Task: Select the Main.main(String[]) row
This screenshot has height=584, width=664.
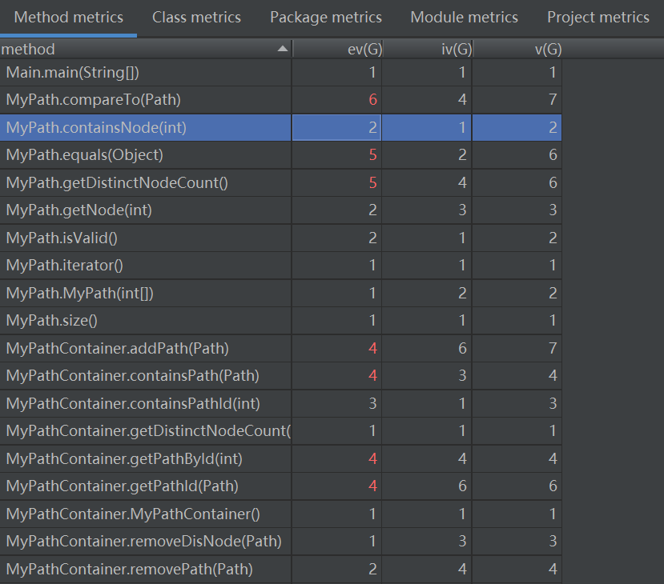Action: click(281, 72)
